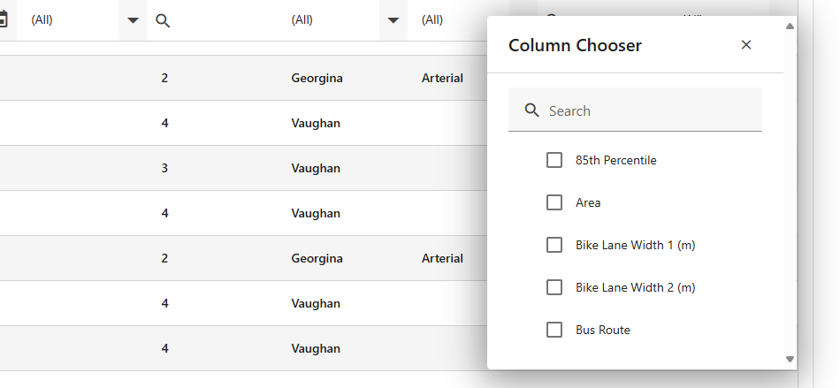Select the cell containing the value 3

click(x=164, y=168)
